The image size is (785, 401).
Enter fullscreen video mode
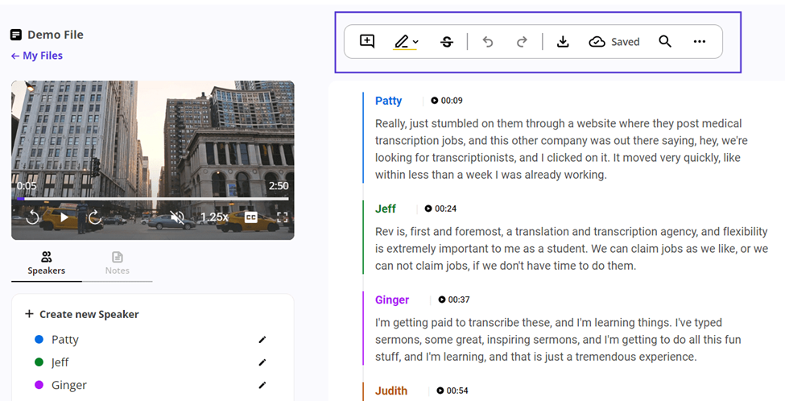283,217
